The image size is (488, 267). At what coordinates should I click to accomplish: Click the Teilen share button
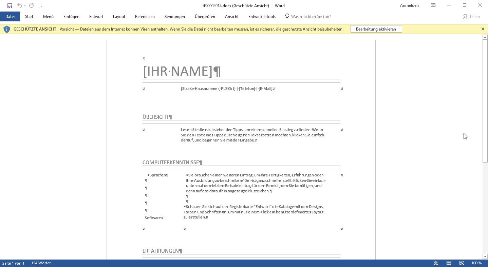point(471,17)
